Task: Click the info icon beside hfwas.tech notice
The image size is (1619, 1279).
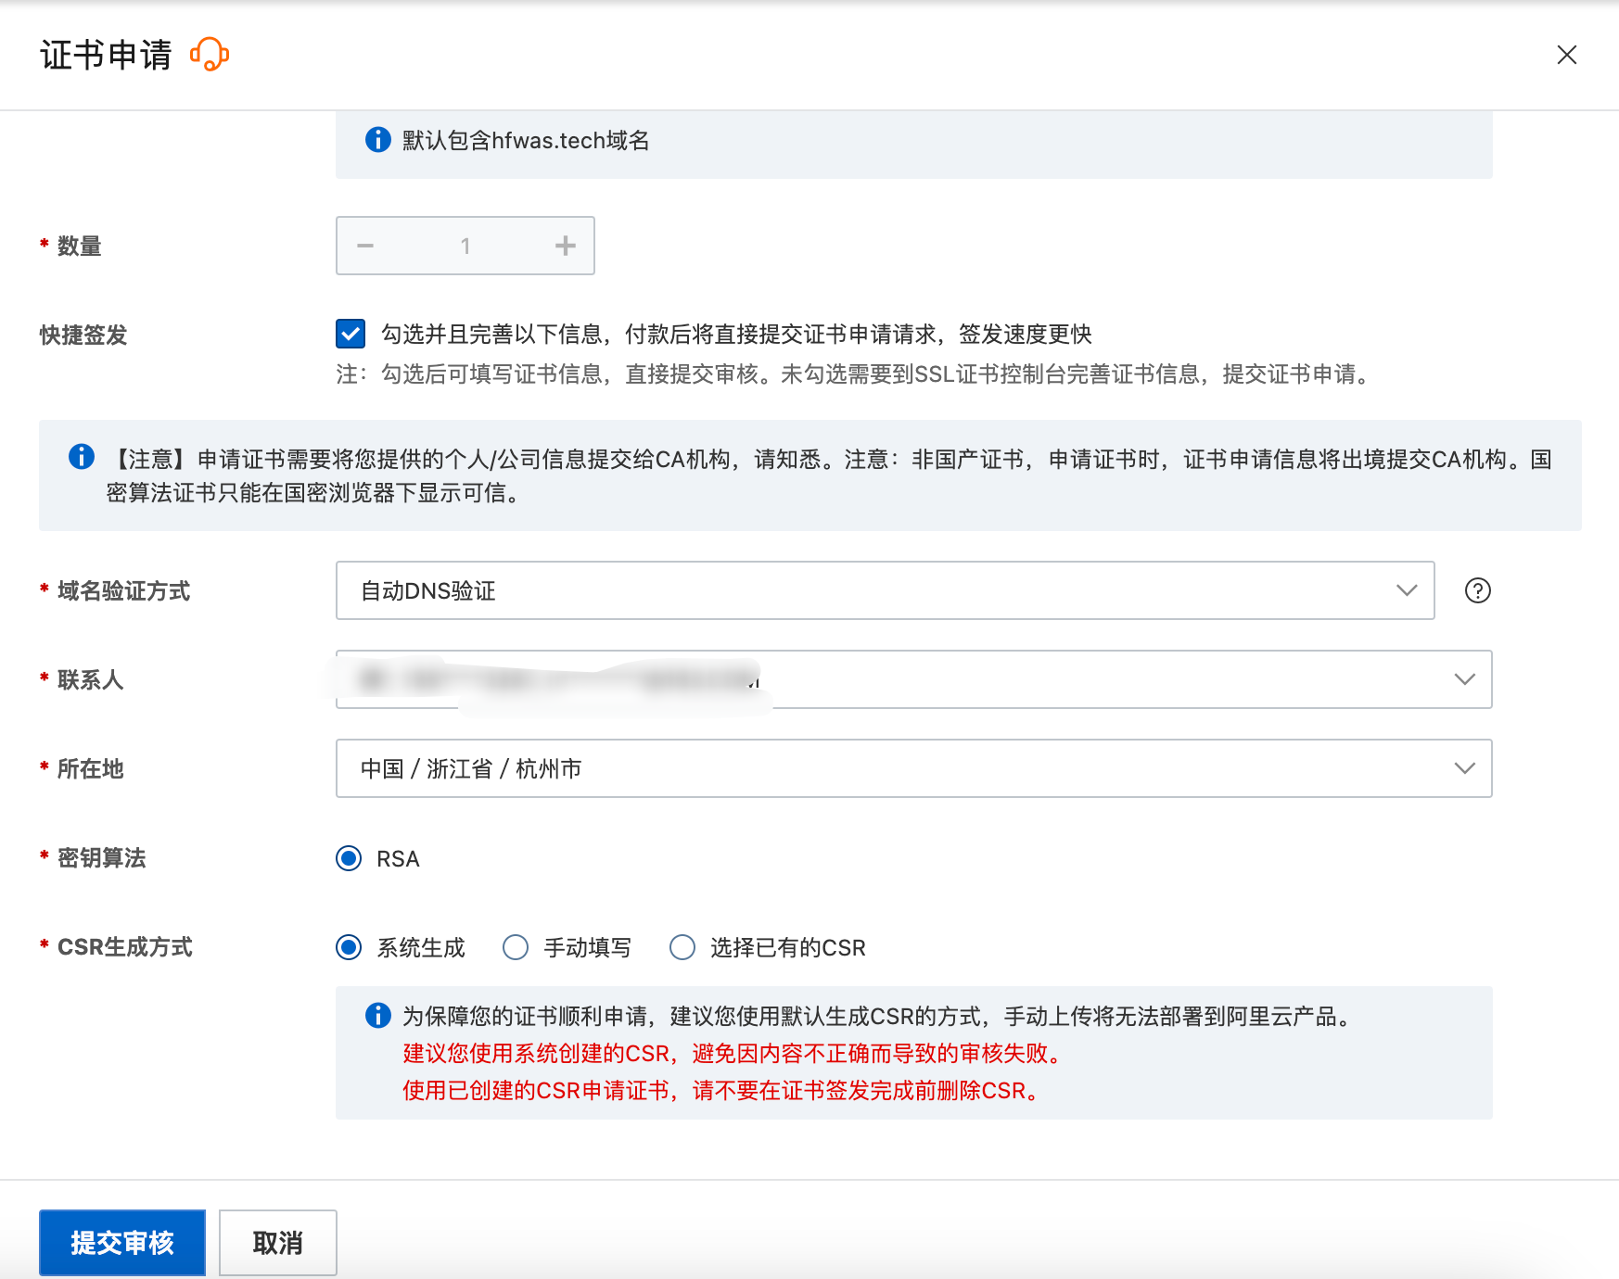Action: tap(378, 140)
